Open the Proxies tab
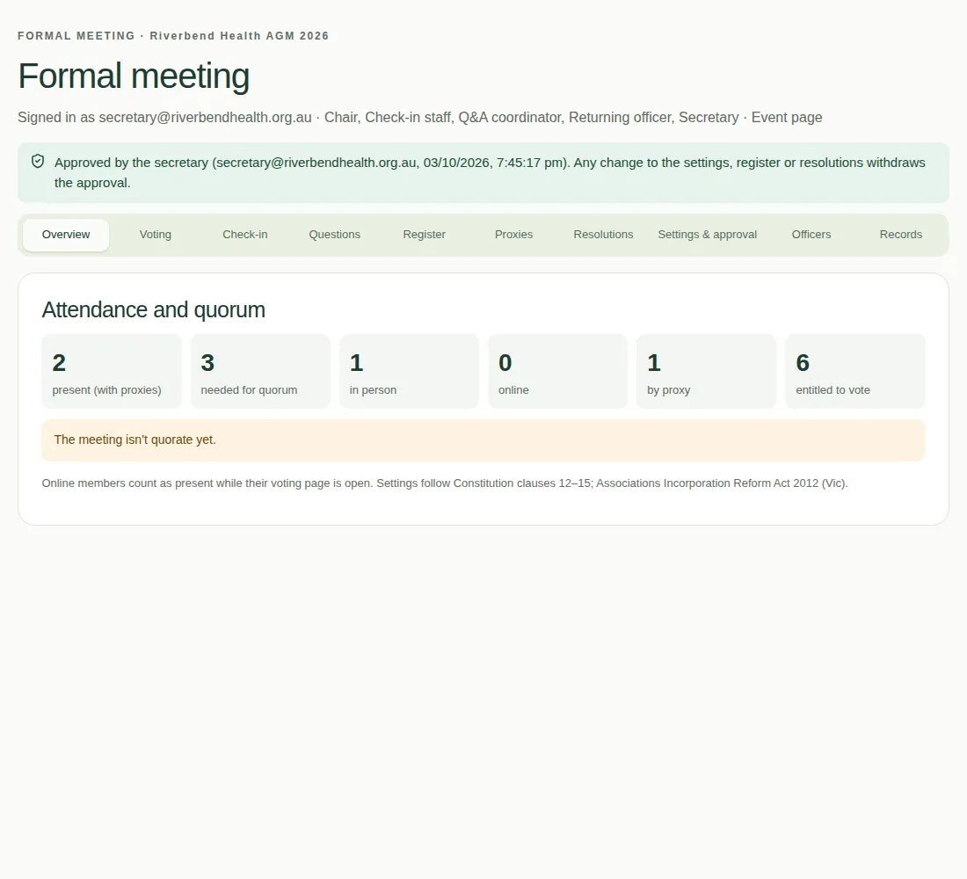 pos(513,235)
